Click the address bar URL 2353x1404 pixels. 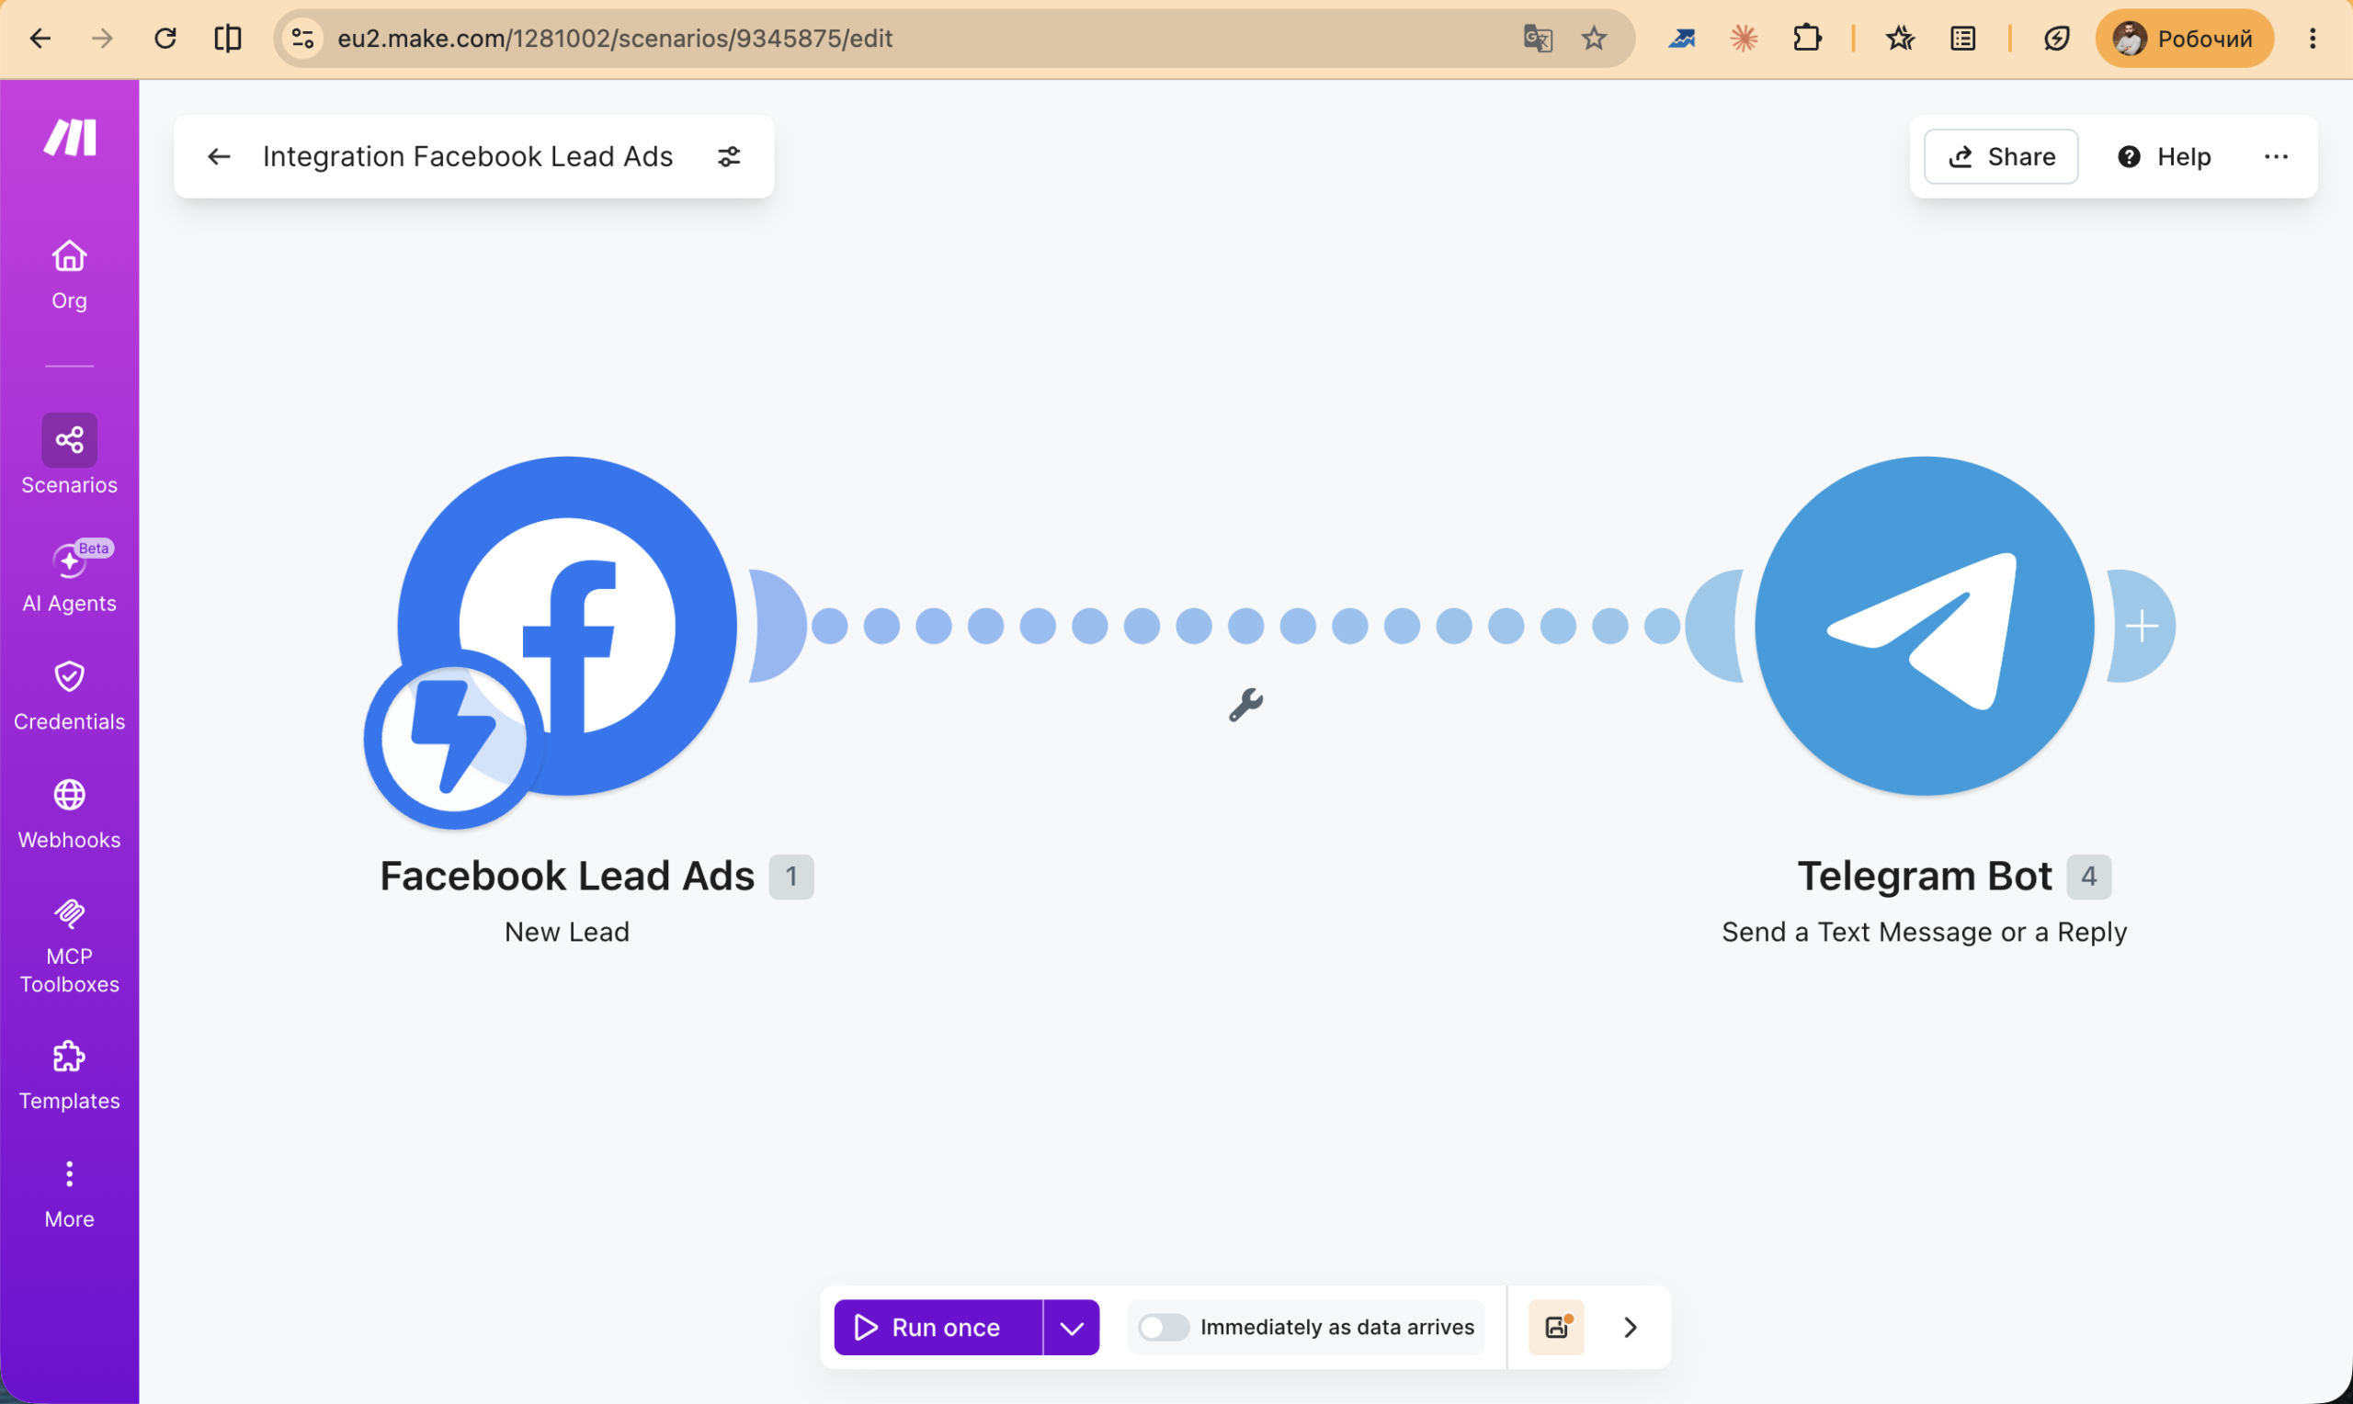tap(615, 39)
